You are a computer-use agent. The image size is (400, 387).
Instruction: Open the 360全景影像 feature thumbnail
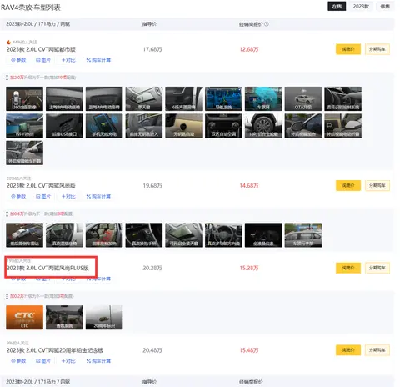25,98
